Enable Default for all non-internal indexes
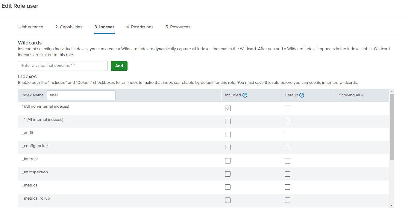Screen dimensions: 411x216 pos(287,108)
